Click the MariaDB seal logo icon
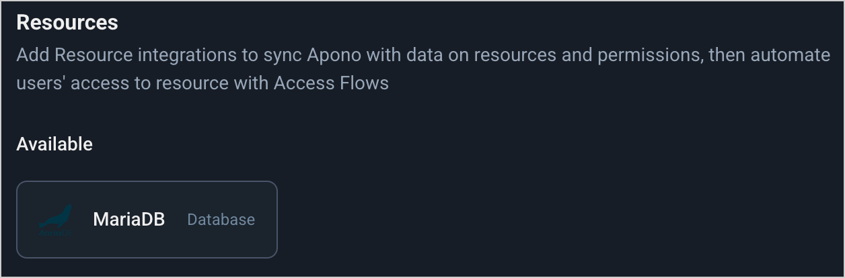Viewport: 845px width, 278px height. point(55,220)
